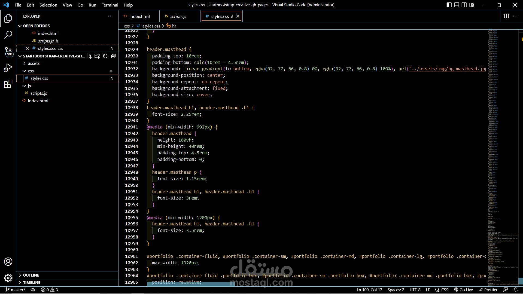Switch to the scripts.js tab

[180, 16]
